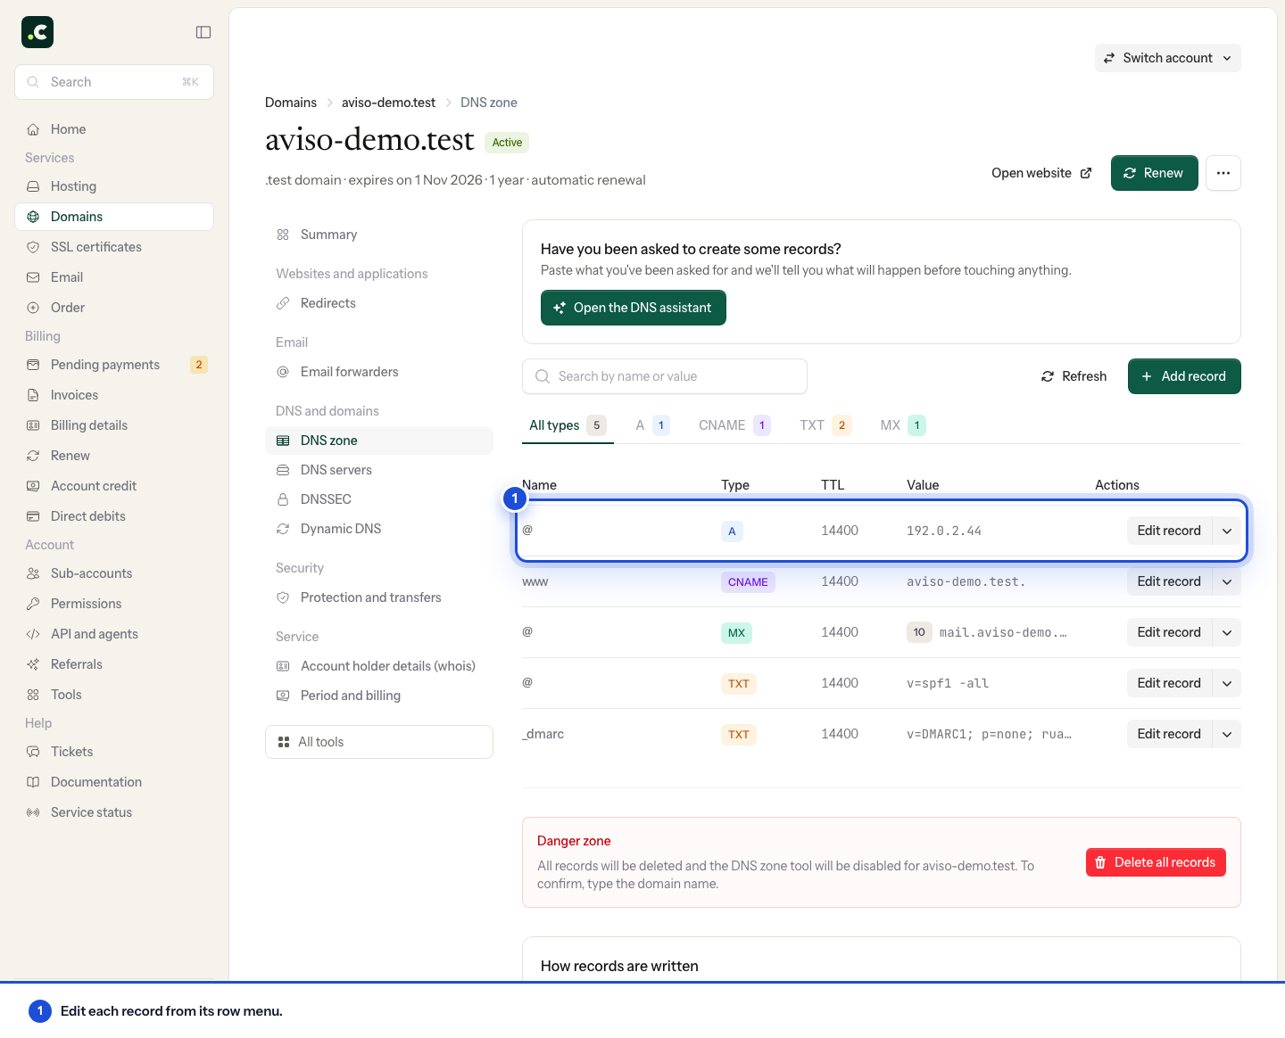The height and width of the screenshot is (1038, 1285).
Task: Click the Service status signal icon
Action: click(33, 812)
